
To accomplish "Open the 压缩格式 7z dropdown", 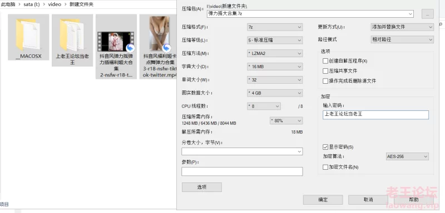I will coord(275,27).
